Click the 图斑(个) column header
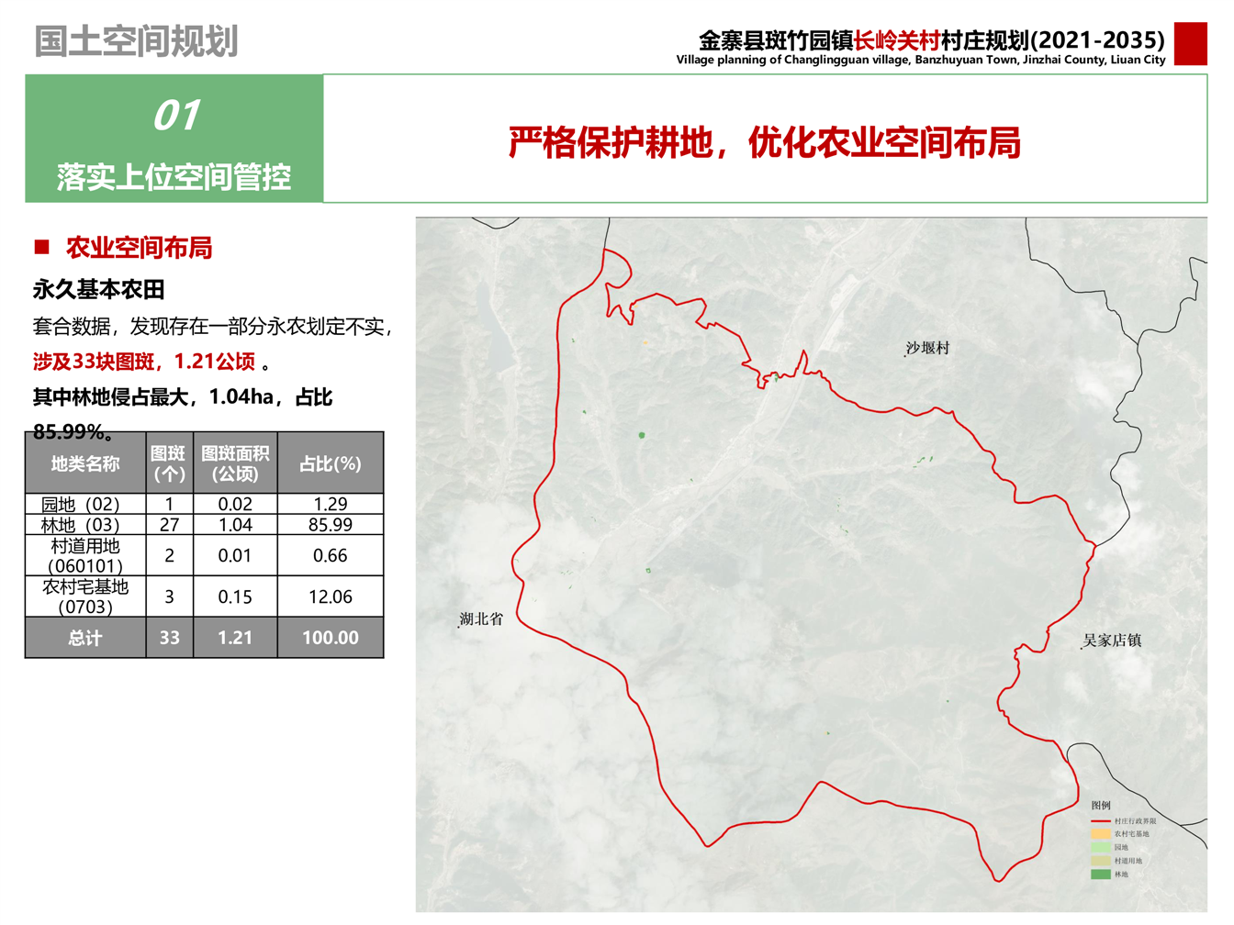The width and height of the screenshot is (1234, 925). coord(169,464)
